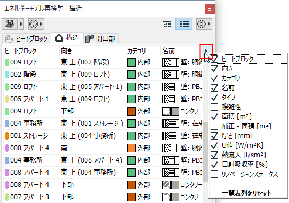Enable リノベーションステータス checkbox

[x=214, y=174]
